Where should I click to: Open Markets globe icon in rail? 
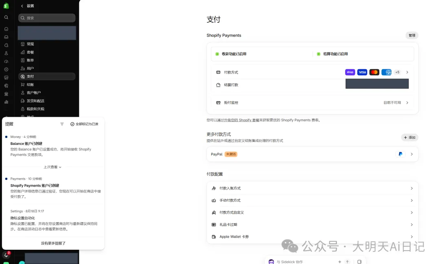(6, 86)
